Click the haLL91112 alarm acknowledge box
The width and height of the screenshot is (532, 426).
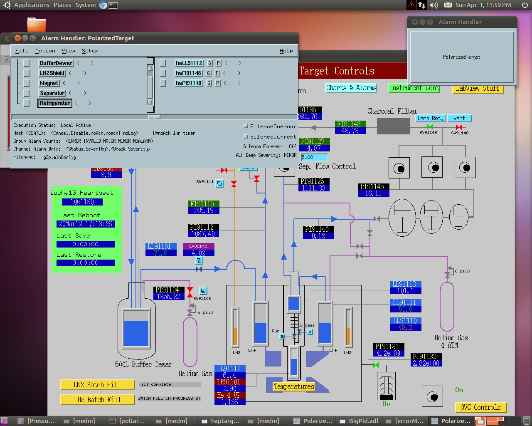coord(163,63)
